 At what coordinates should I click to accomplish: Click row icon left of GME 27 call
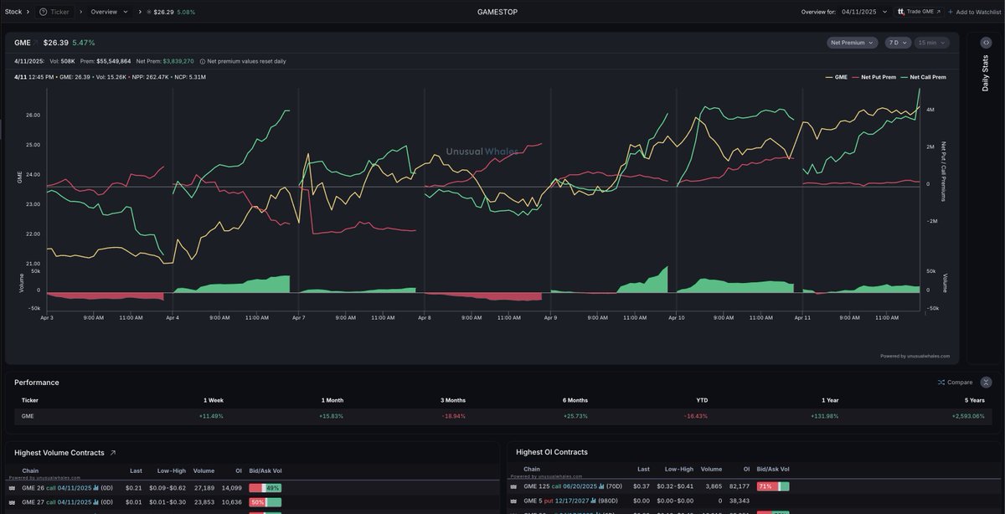tap(12, 503)
